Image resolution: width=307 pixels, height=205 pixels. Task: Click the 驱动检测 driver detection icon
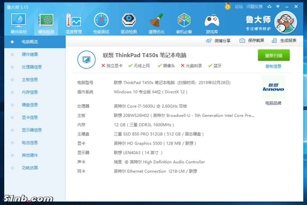point(129,21)
